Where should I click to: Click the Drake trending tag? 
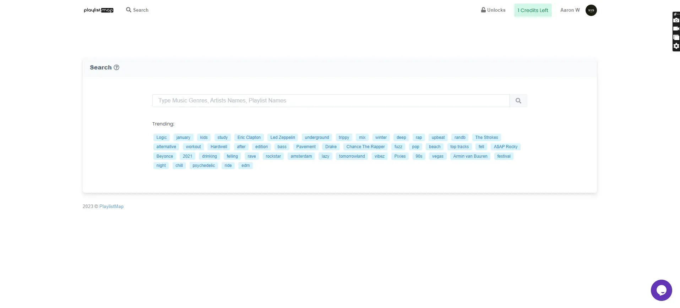pos(331,147)
